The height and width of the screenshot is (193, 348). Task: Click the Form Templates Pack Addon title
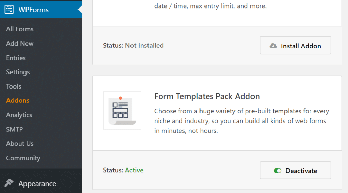[207, 96]
